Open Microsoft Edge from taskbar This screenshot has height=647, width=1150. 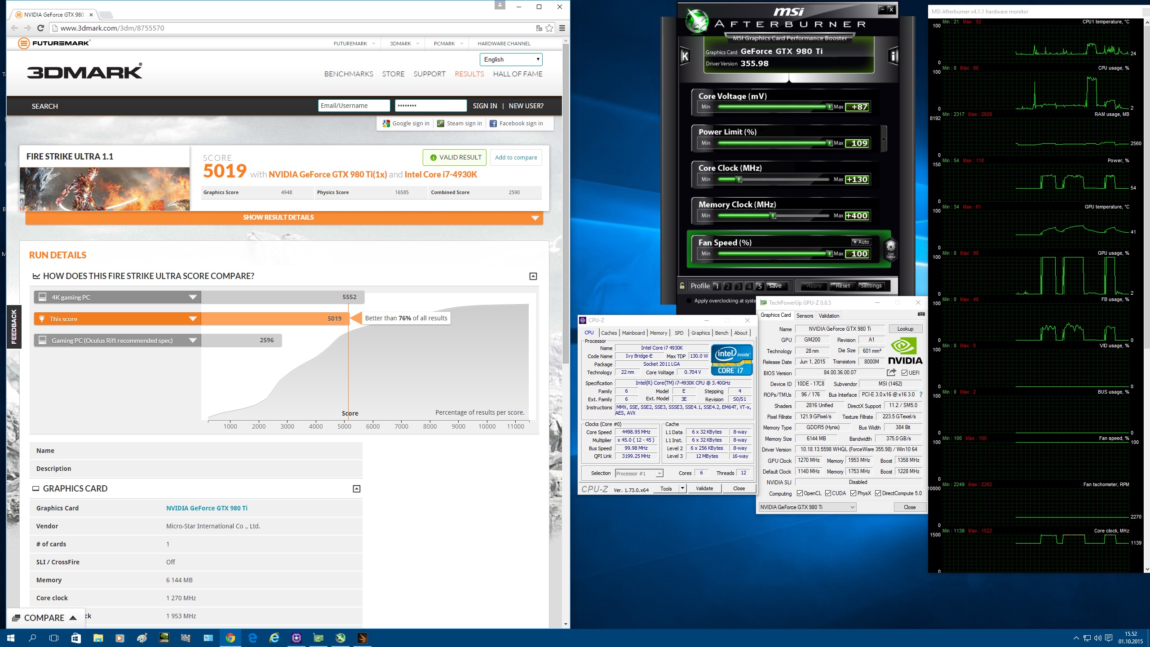click(x=252, y=638)
